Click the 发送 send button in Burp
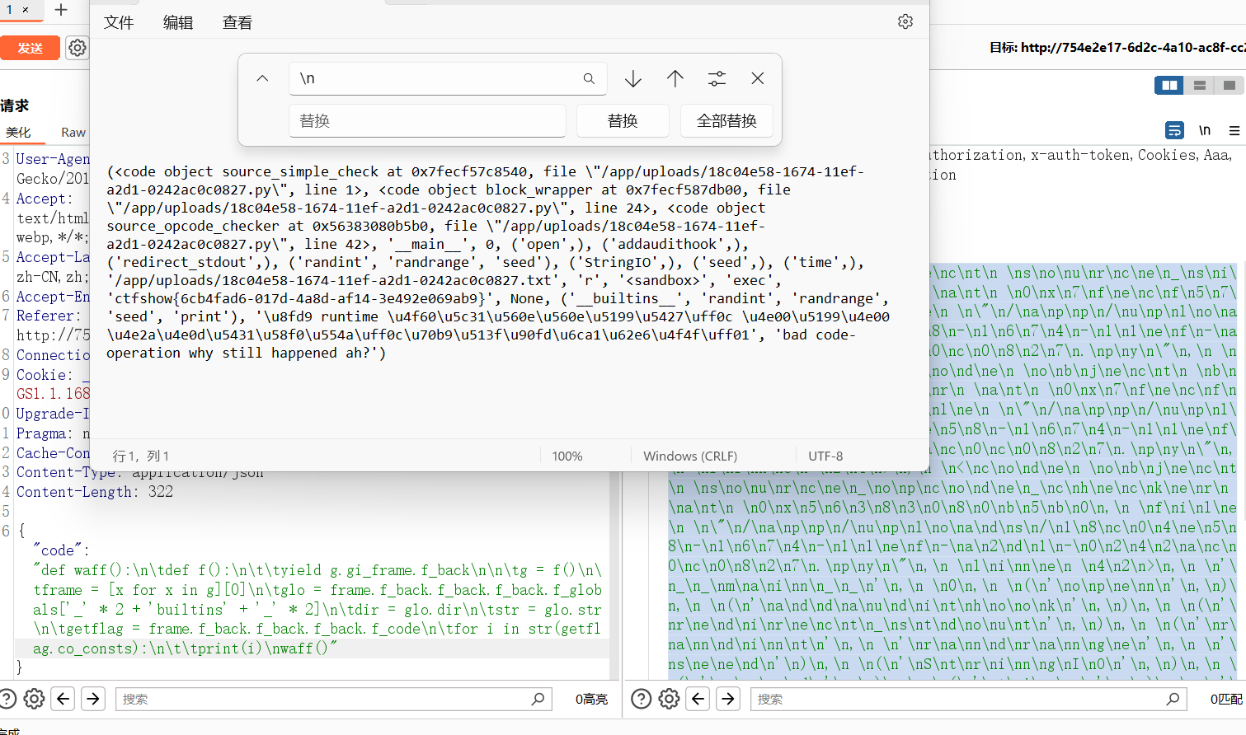This screenshot has height=735, width=1246. tap(30, 48)
